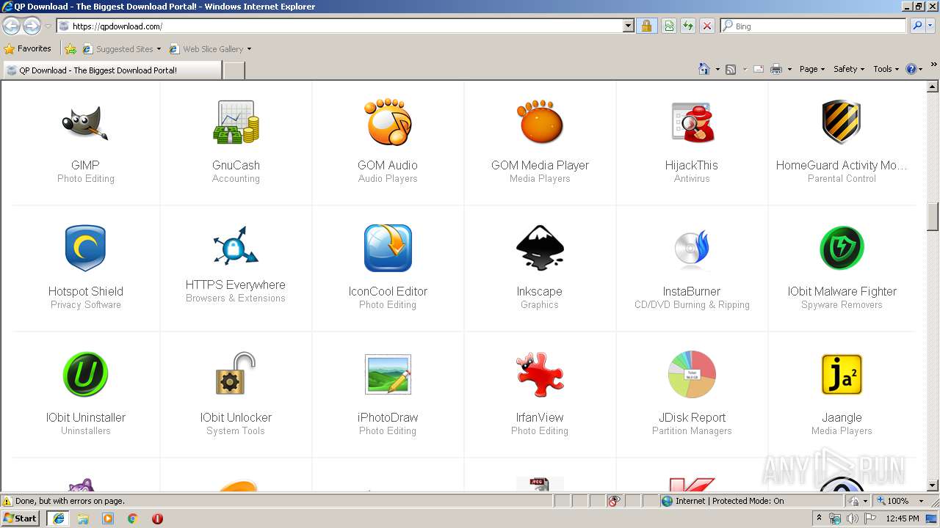Switch to the QP Download tab
Viewport: 940px width, 528px height.
tap(112, 70)
